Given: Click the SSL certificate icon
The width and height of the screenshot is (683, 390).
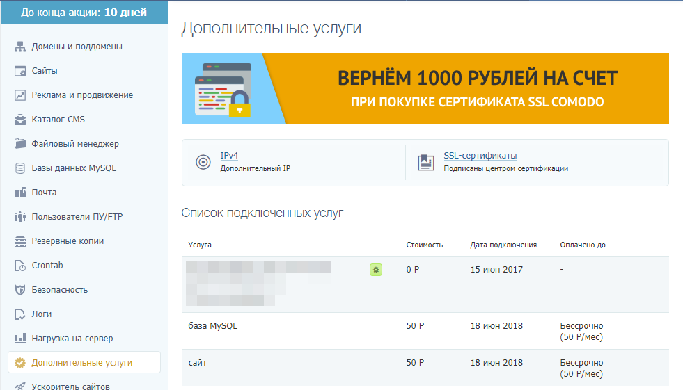Looking at the screenshot, I should (425, 162).
